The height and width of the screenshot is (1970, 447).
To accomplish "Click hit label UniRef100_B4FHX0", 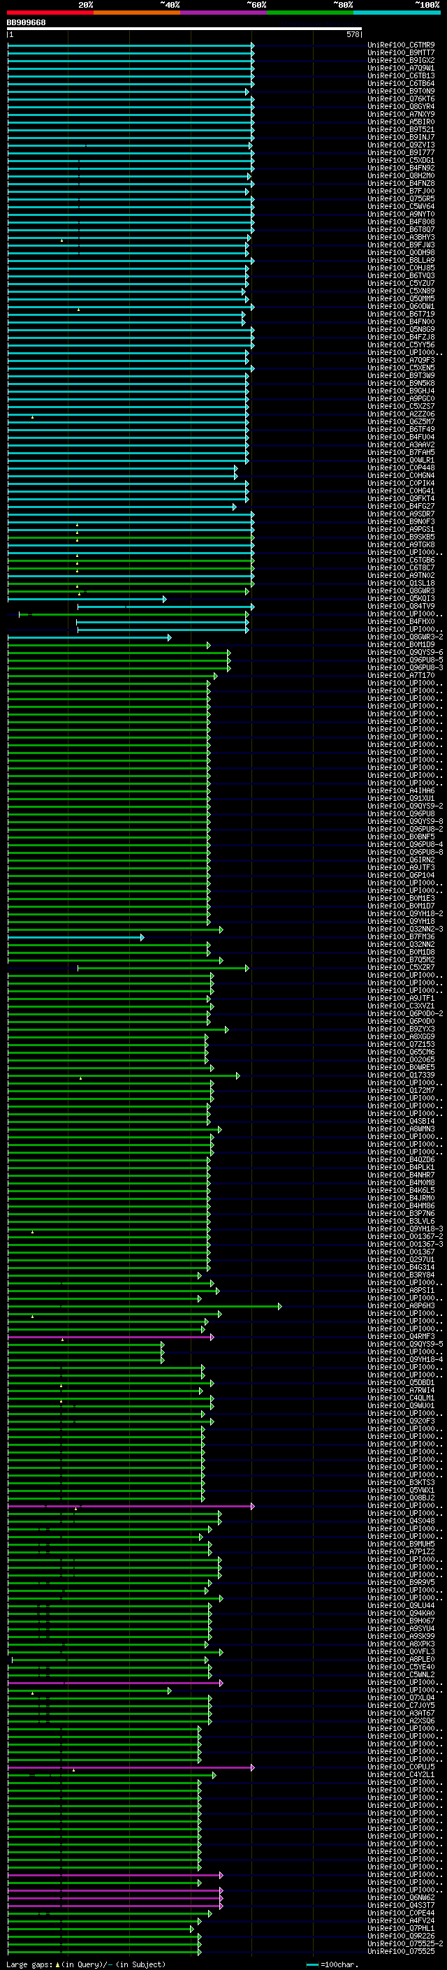I will (x=401, y=621).
